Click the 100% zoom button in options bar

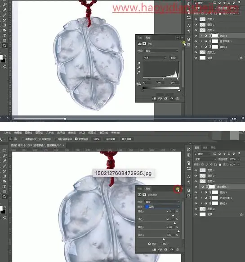[x=96, y=139]
